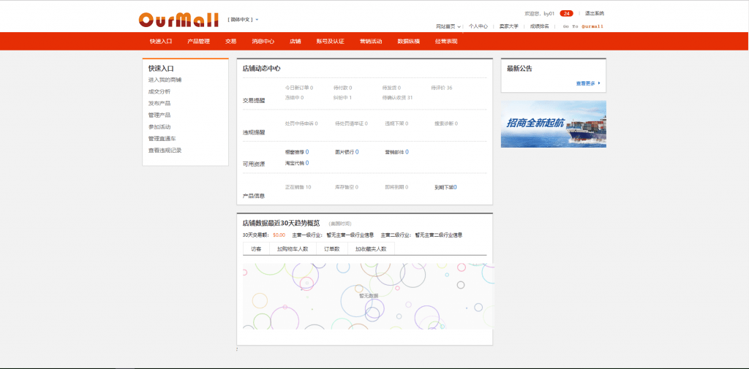Click the 发布产品 quick-entry link

(159, 104)
